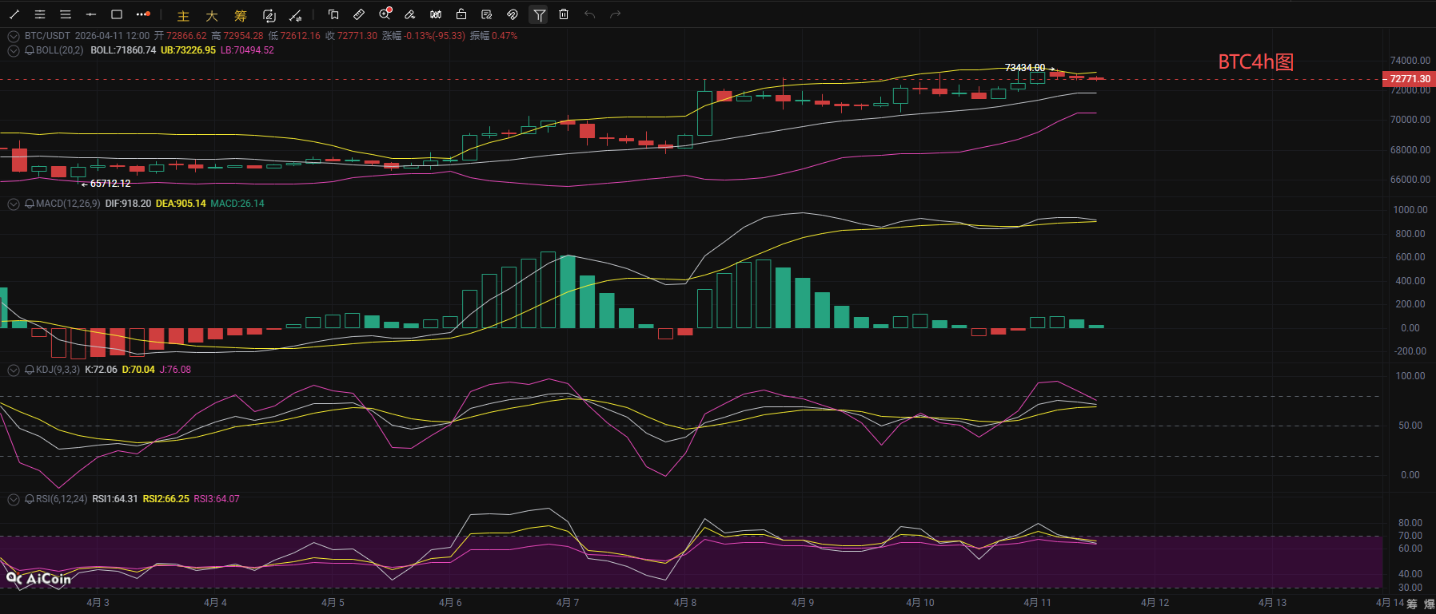Screen dimensions: 1436x614
Task: Toggle the MACD indicator alert bell
Action: pos(30,204)
